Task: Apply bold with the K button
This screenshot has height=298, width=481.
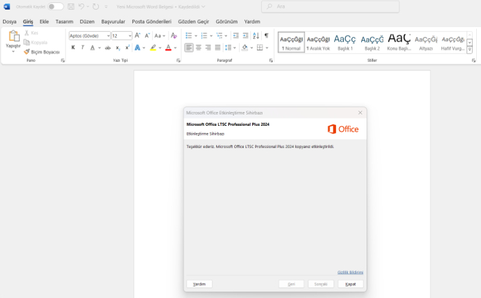Action: 73,48
